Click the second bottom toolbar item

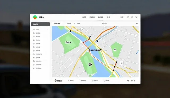(71, 81)
